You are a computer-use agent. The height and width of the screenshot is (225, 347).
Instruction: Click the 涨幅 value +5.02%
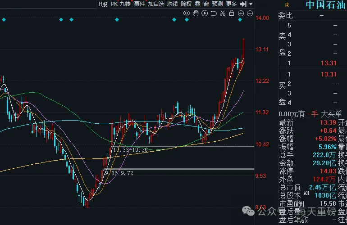coord(326,139)
